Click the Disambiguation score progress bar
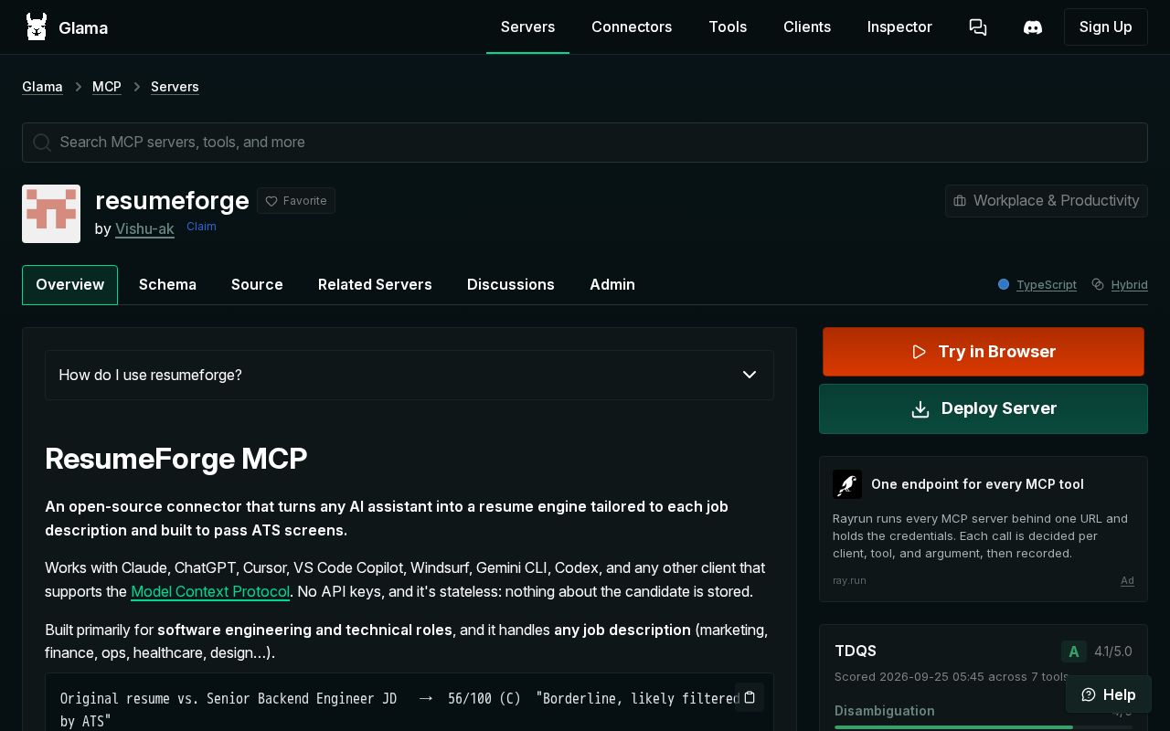The image size is (1170, 731). (984, 727)
